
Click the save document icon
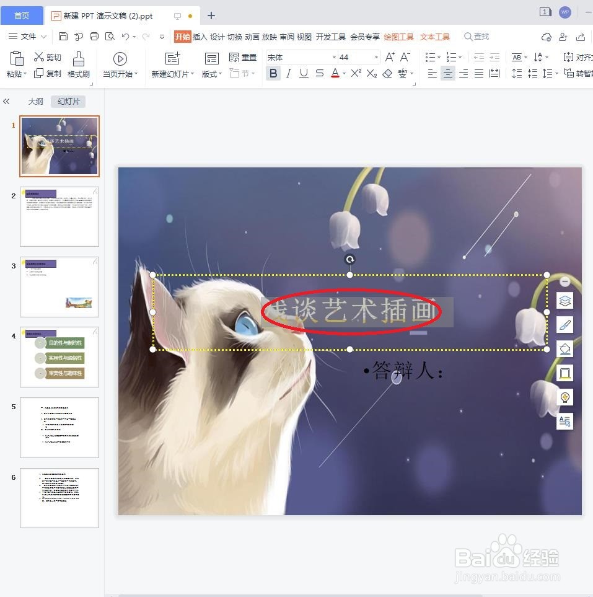point(63,37)
